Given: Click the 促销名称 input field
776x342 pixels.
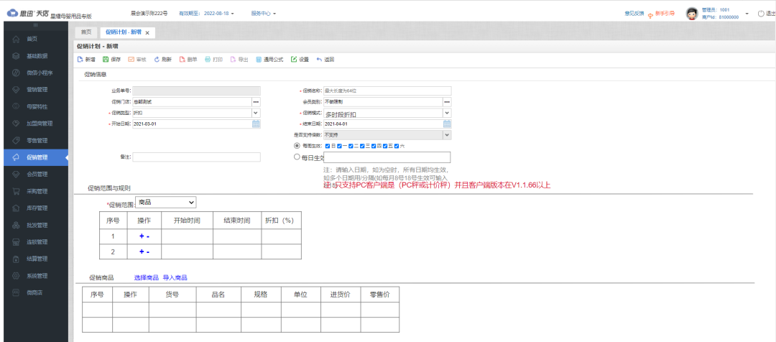Looking at the screenshot, I should [387, 91].
